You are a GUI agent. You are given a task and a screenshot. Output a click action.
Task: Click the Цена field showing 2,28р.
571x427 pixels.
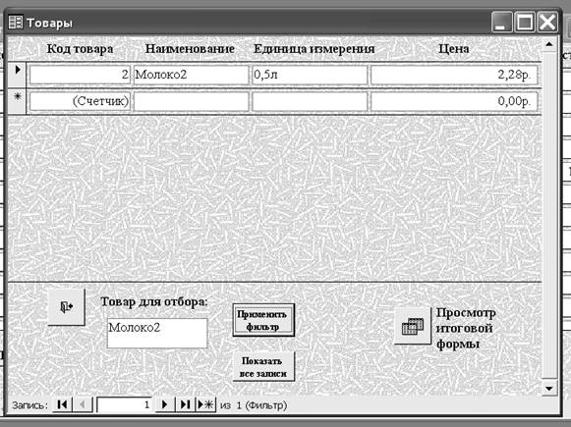pyautogui.click(x=454, y=75)
